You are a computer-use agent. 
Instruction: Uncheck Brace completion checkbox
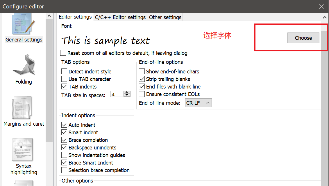pyautogui.click(x=64, y=140)
